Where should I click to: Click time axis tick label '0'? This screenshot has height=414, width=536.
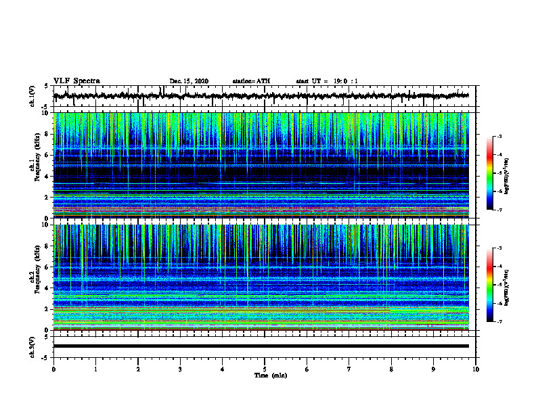click(x=53, y=369)
